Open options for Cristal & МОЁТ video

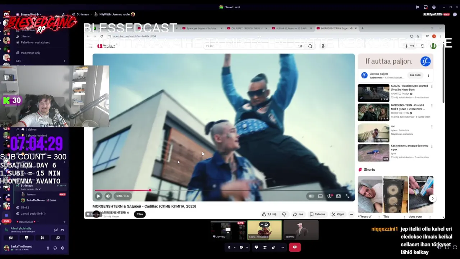click(x=432, y=106)
